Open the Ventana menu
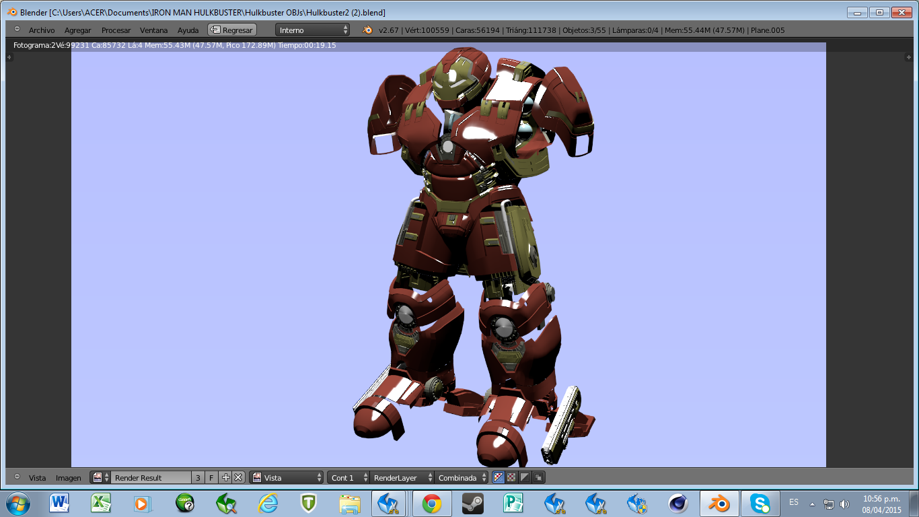 [x=154, y=30]
